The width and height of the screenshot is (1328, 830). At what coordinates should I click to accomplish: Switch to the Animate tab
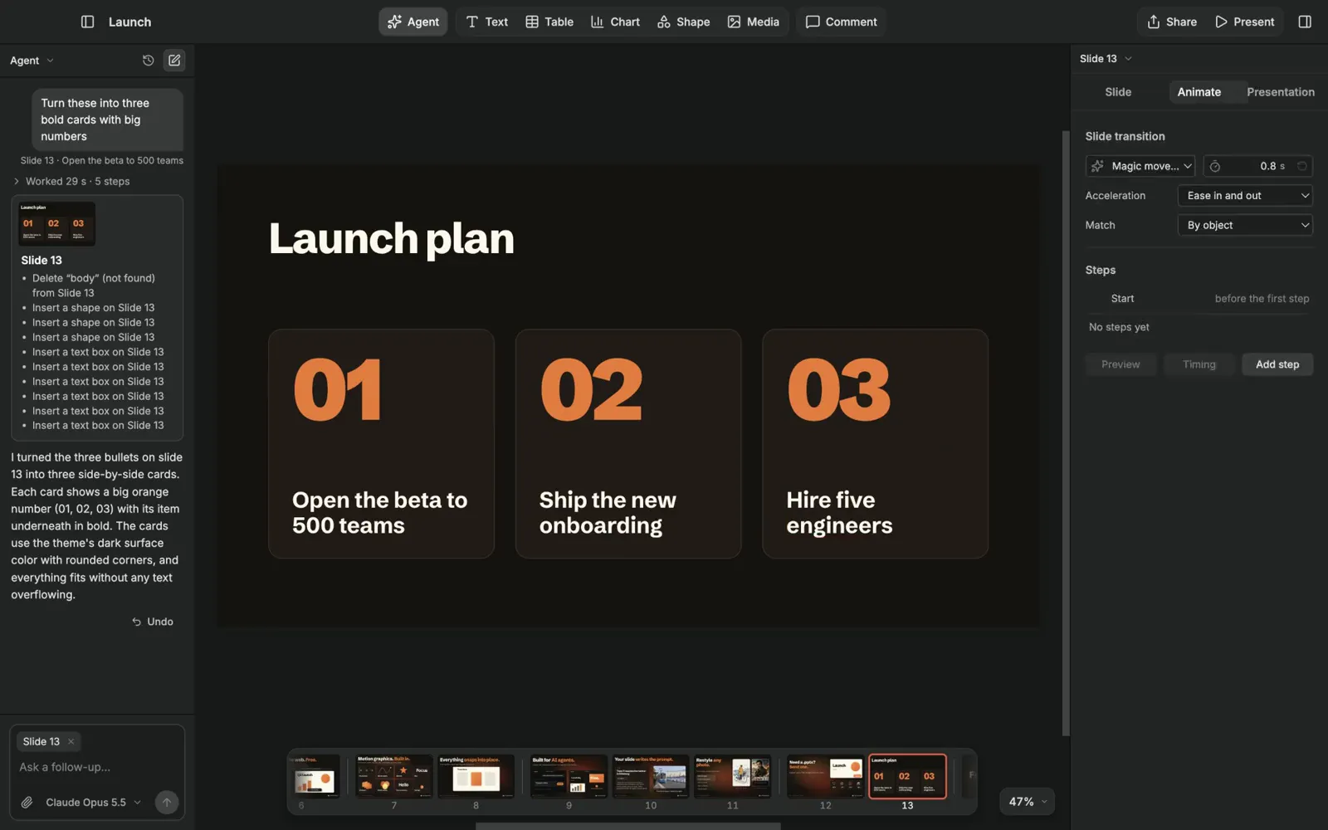tap(1199, 92)
